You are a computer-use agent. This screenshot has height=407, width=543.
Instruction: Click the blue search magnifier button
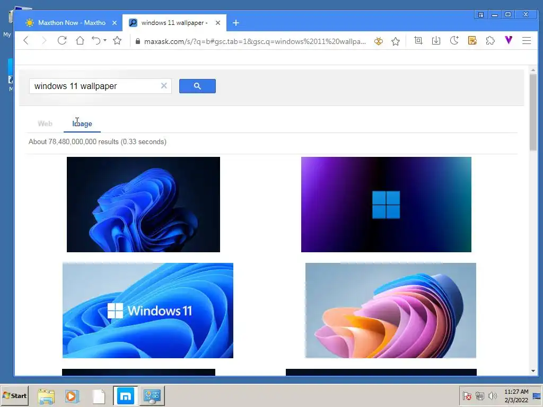(x=197, y=86)
